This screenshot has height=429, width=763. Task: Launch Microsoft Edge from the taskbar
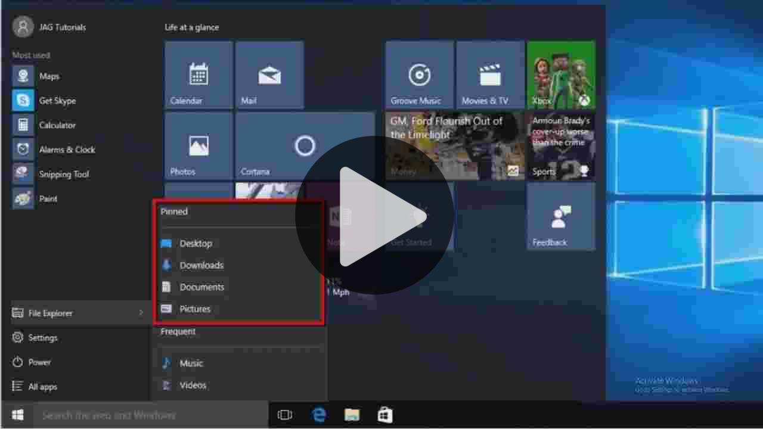pos(319,415)
